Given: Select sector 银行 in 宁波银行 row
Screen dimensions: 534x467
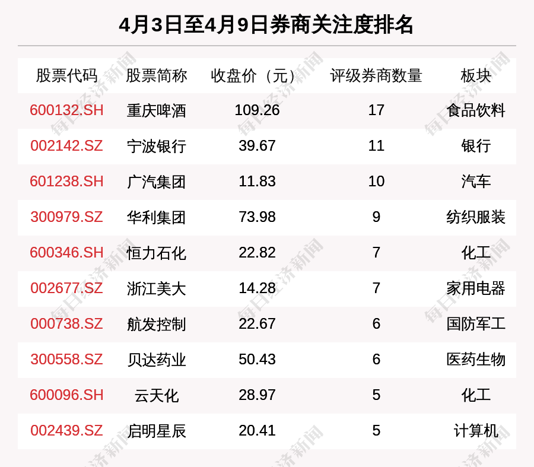Looking at the screenshot, I should 476,146.
